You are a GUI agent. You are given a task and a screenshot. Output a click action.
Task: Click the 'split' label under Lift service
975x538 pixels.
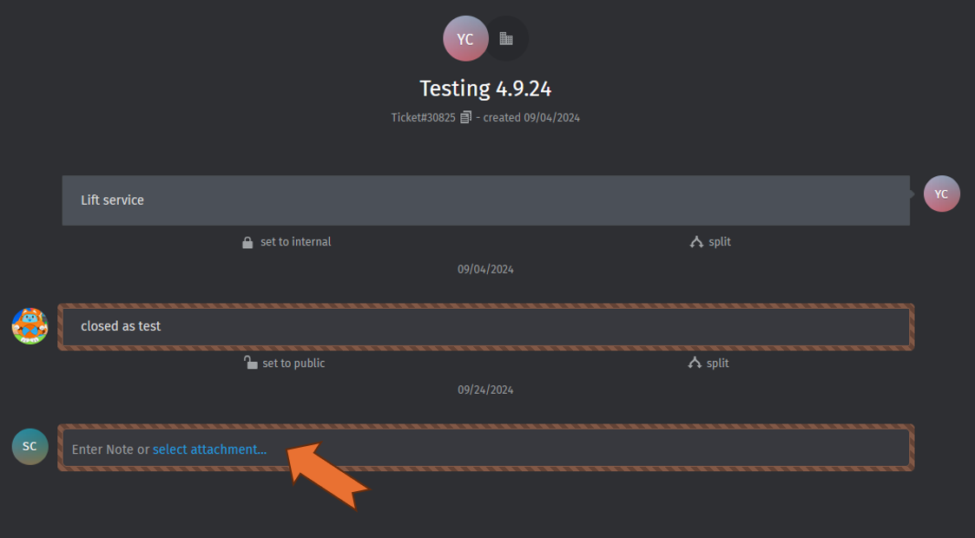[x=719, y=242]
